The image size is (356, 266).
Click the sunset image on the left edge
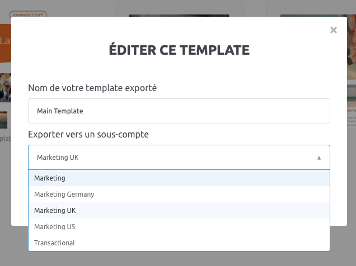tap(3, 120)
